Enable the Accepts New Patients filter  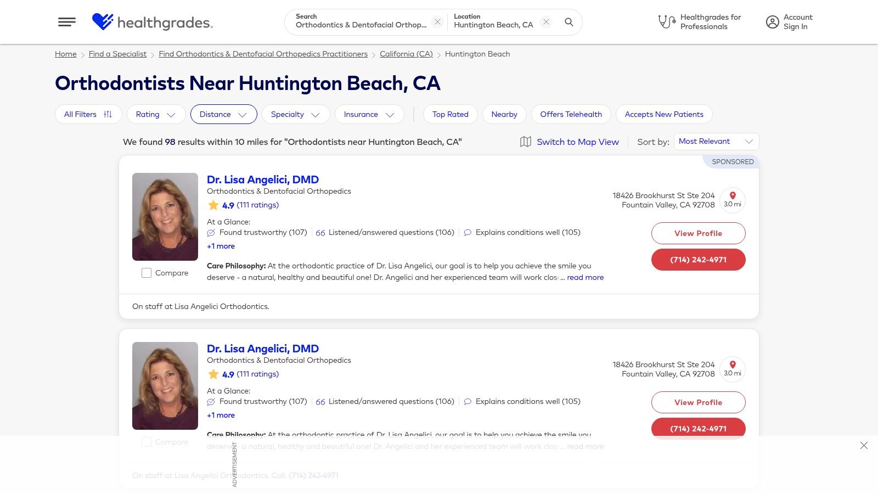tap(664, 114)
